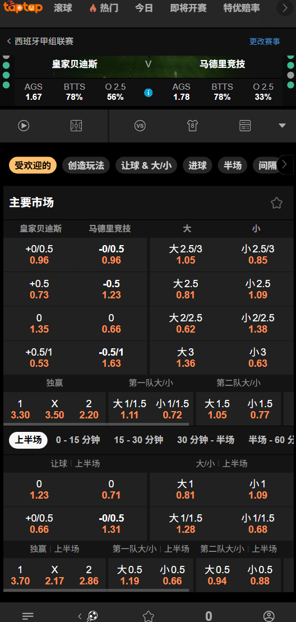Select the 30 分钟 - 半场 period
The image size is (296, 622).
pos(206,440)
